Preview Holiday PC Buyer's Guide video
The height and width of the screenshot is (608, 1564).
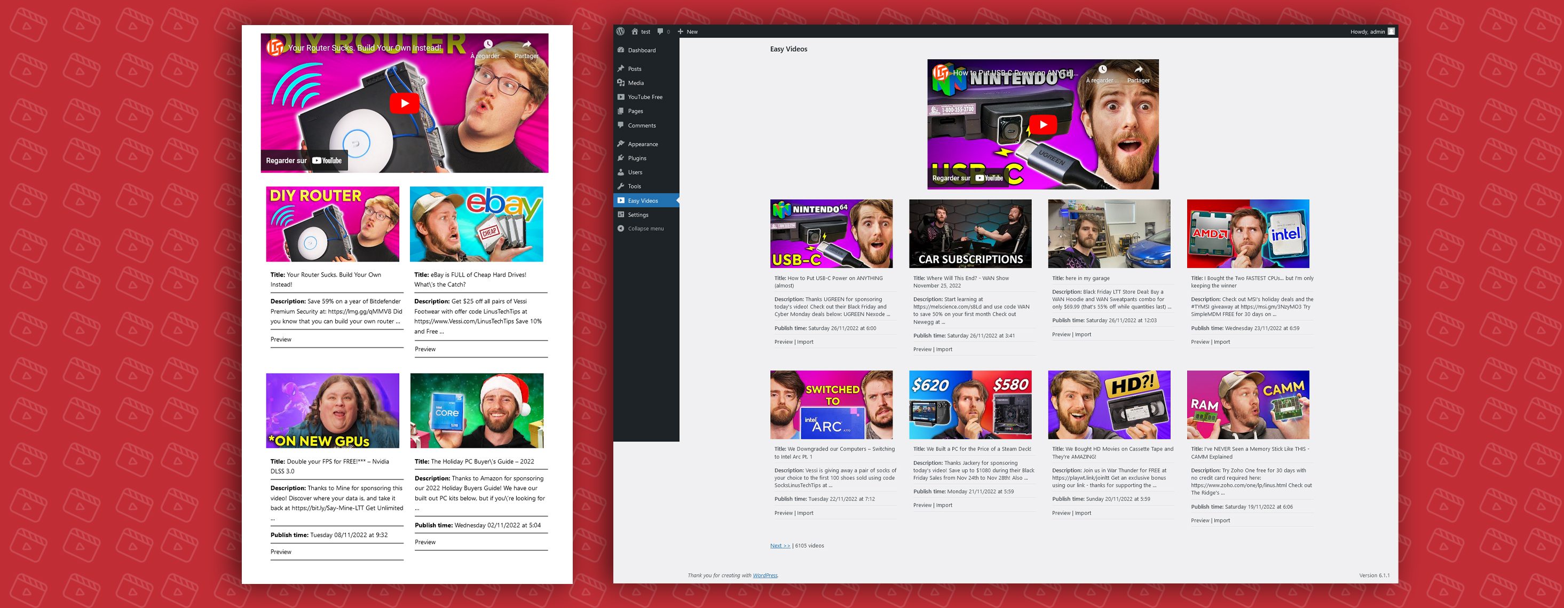[425, 542]
